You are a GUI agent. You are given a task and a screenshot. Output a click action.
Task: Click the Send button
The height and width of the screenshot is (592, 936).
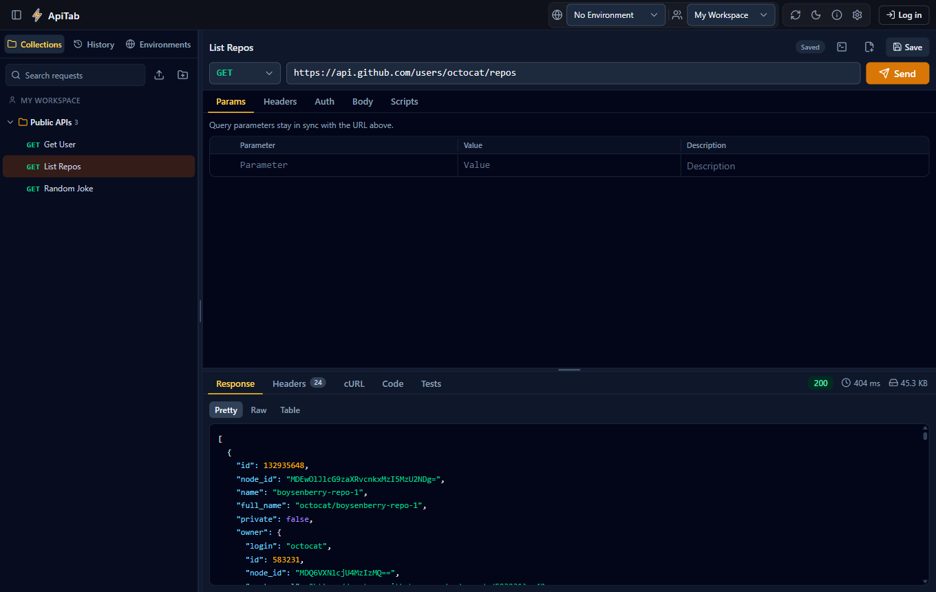click(x=897, y=73)
